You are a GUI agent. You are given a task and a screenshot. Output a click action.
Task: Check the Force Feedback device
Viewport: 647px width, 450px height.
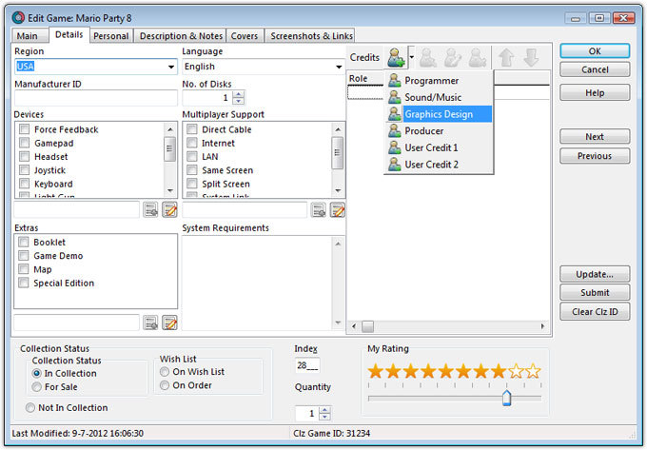(25, 129)
